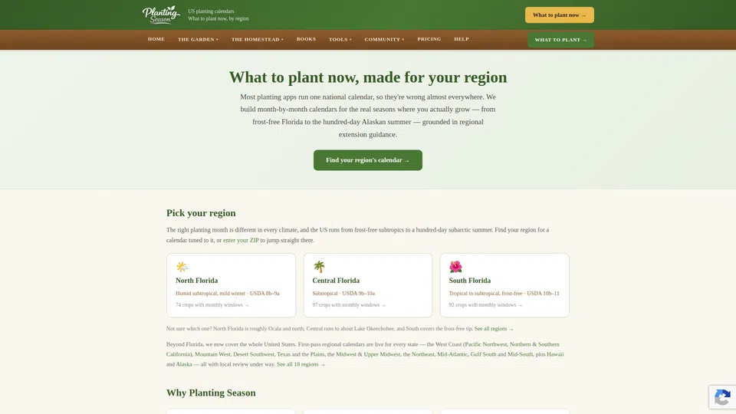Expand the Tools dropdown menu
The height and width of the screenshot is (414, 736).
point(340,39)
